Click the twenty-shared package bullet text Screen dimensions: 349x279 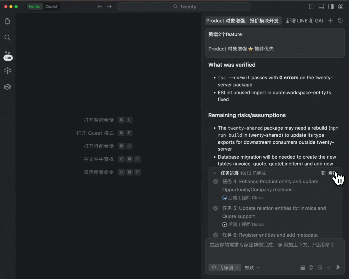(278, 138)
